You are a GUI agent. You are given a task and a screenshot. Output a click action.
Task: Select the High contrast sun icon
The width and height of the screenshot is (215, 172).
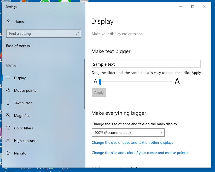click(8, 141)
